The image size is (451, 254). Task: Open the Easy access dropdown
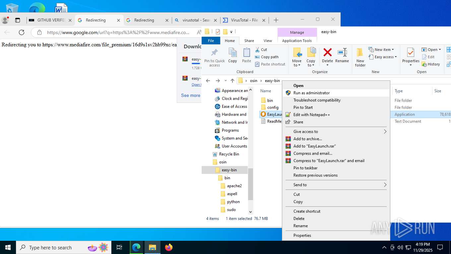383,57
